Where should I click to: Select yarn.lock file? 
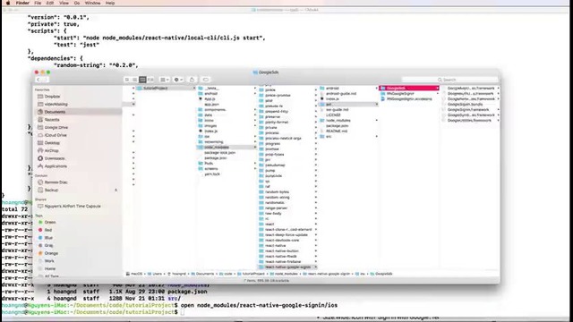(x=212, y=174)
